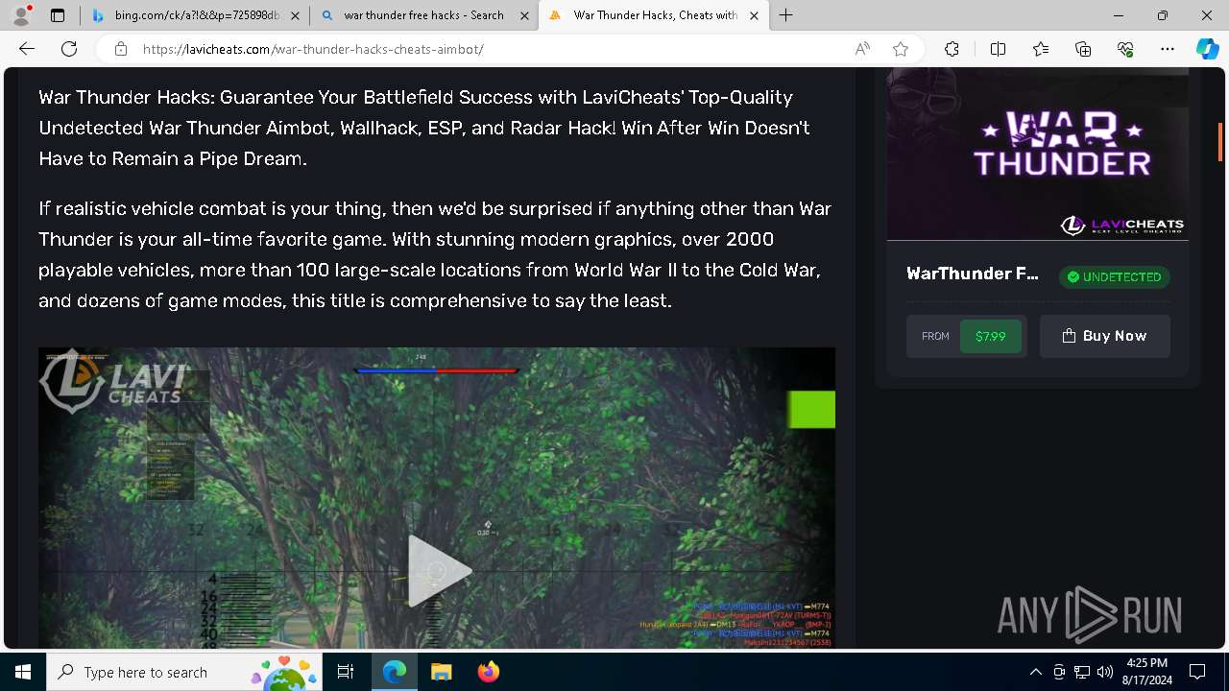Open the taskbar clock and date
The image size is (1229, 691).
1146,672
